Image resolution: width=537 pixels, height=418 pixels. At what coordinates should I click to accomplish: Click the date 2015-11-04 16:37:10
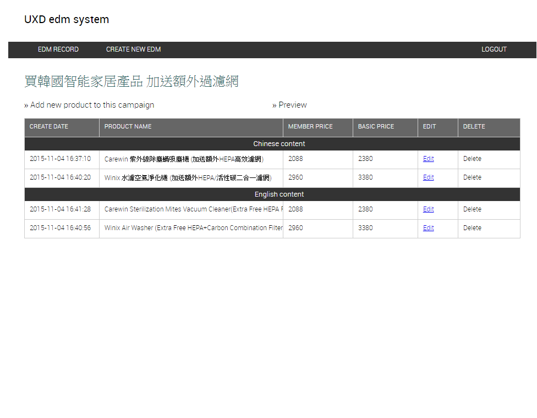tap(61, 159)
